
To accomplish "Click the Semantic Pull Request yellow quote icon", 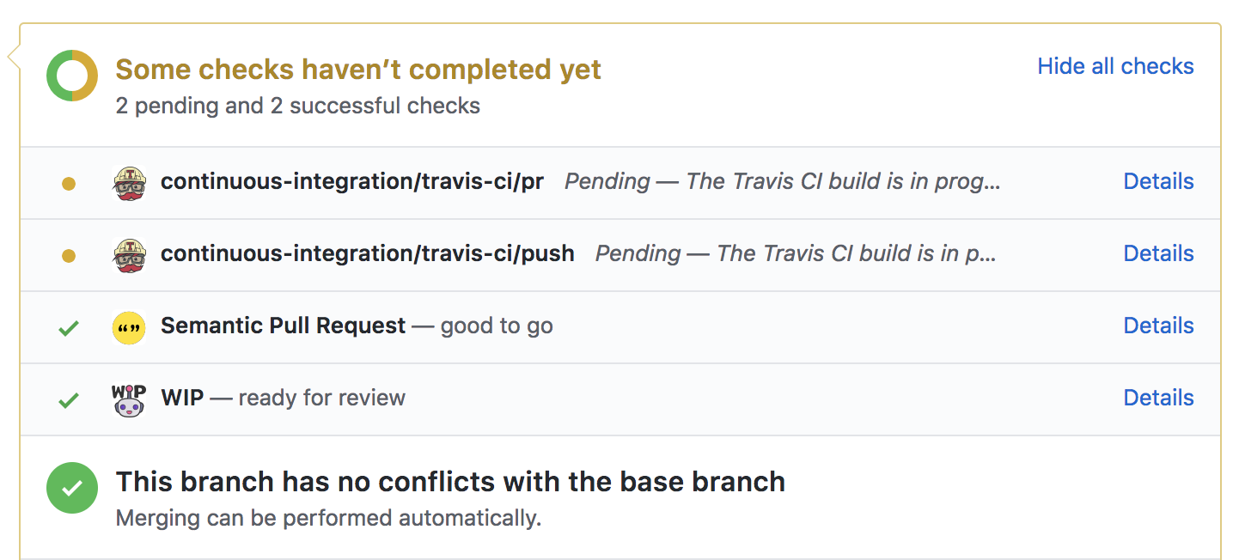I will click(x=129, y=327).
